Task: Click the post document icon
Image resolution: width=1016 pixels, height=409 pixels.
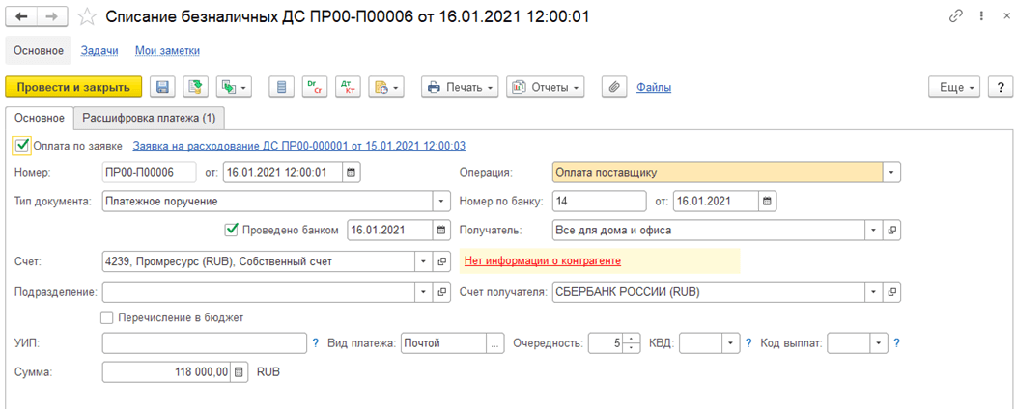Action: [196, 88]
